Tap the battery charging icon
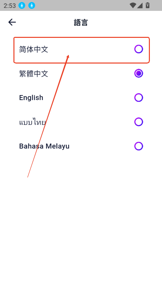Viewport: 162px width, 289px height. [x=148, y=5]
